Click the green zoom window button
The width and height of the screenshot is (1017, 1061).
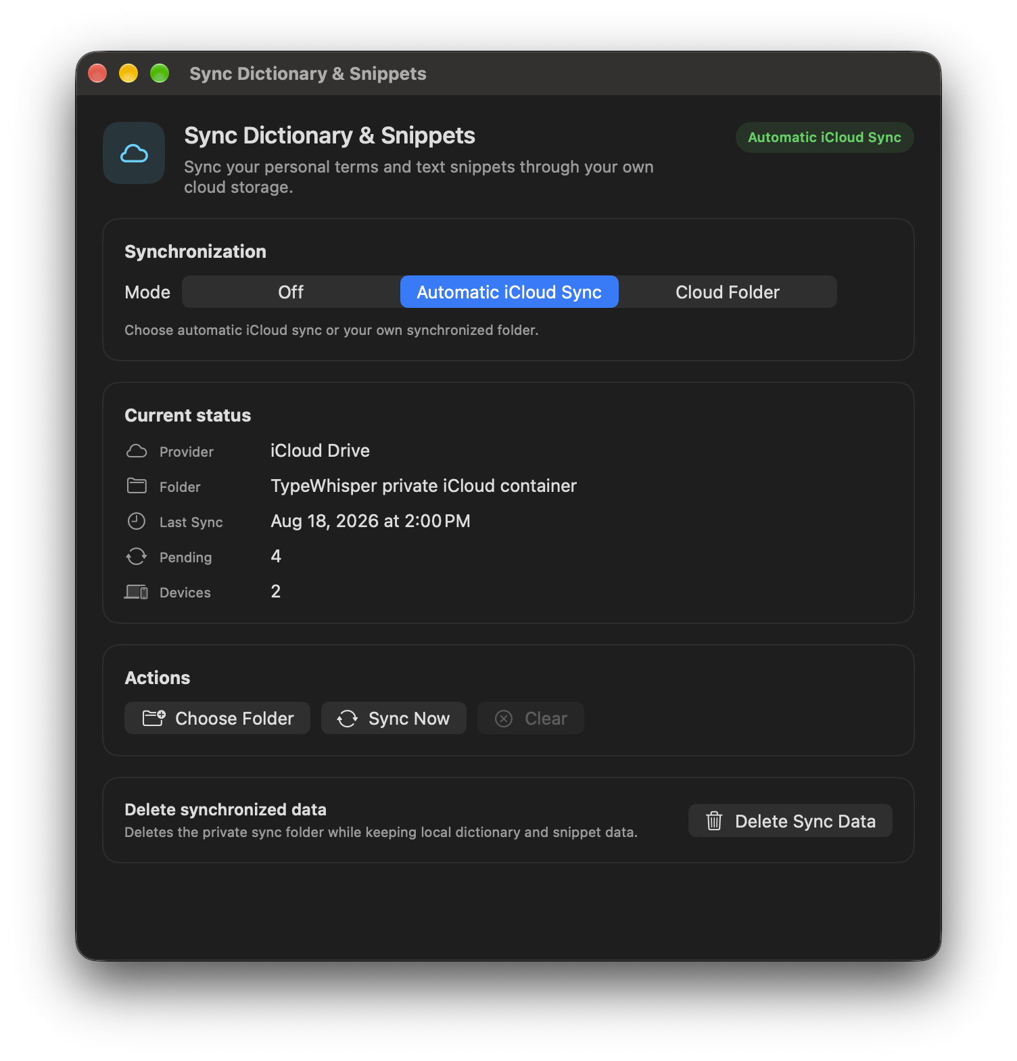[x=160, y=73]
